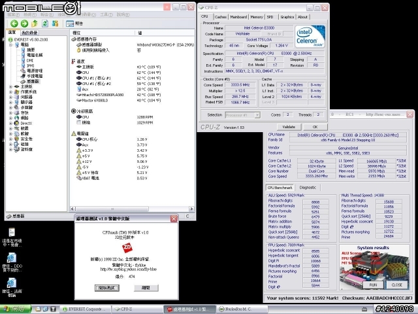Click the Exit (離開) button in CPUmark dialog
418x314 pixels.
pos(146,288)
